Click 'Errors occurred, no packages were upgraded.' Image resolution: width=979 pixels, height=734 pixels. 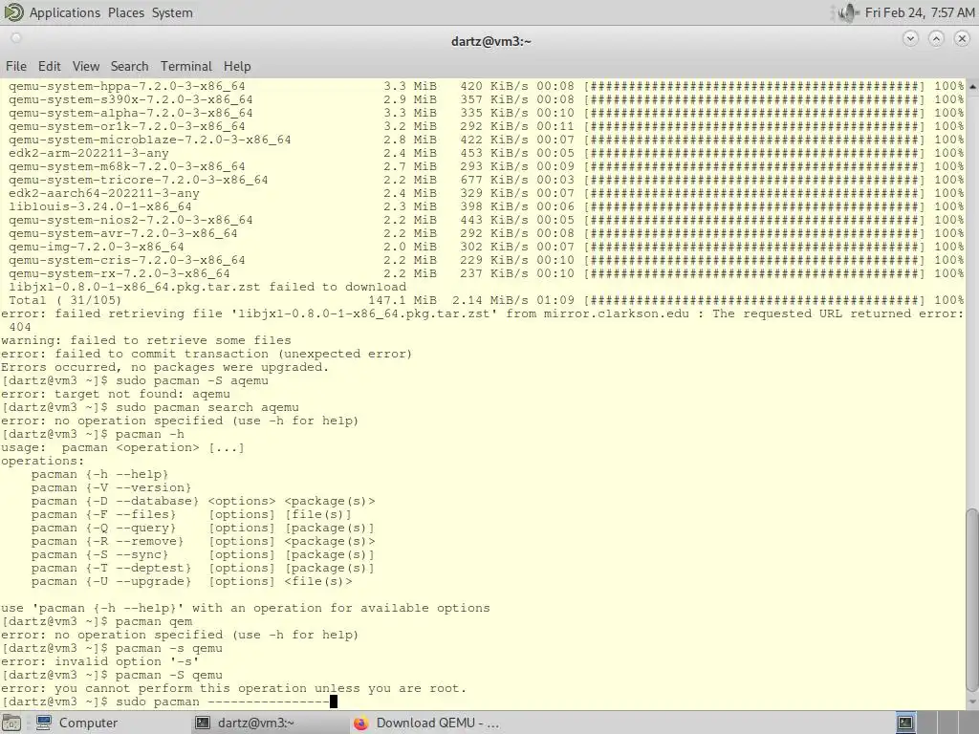164,367
